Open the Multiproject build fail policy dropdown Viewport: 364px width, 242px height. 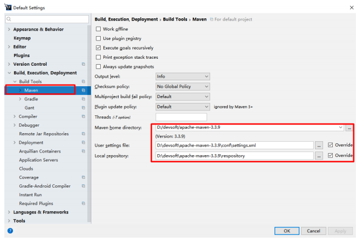pos(183,96)
